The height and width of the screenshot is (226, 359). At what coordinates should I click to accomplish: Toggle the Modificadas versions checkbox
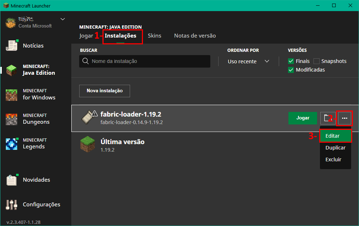291,70
